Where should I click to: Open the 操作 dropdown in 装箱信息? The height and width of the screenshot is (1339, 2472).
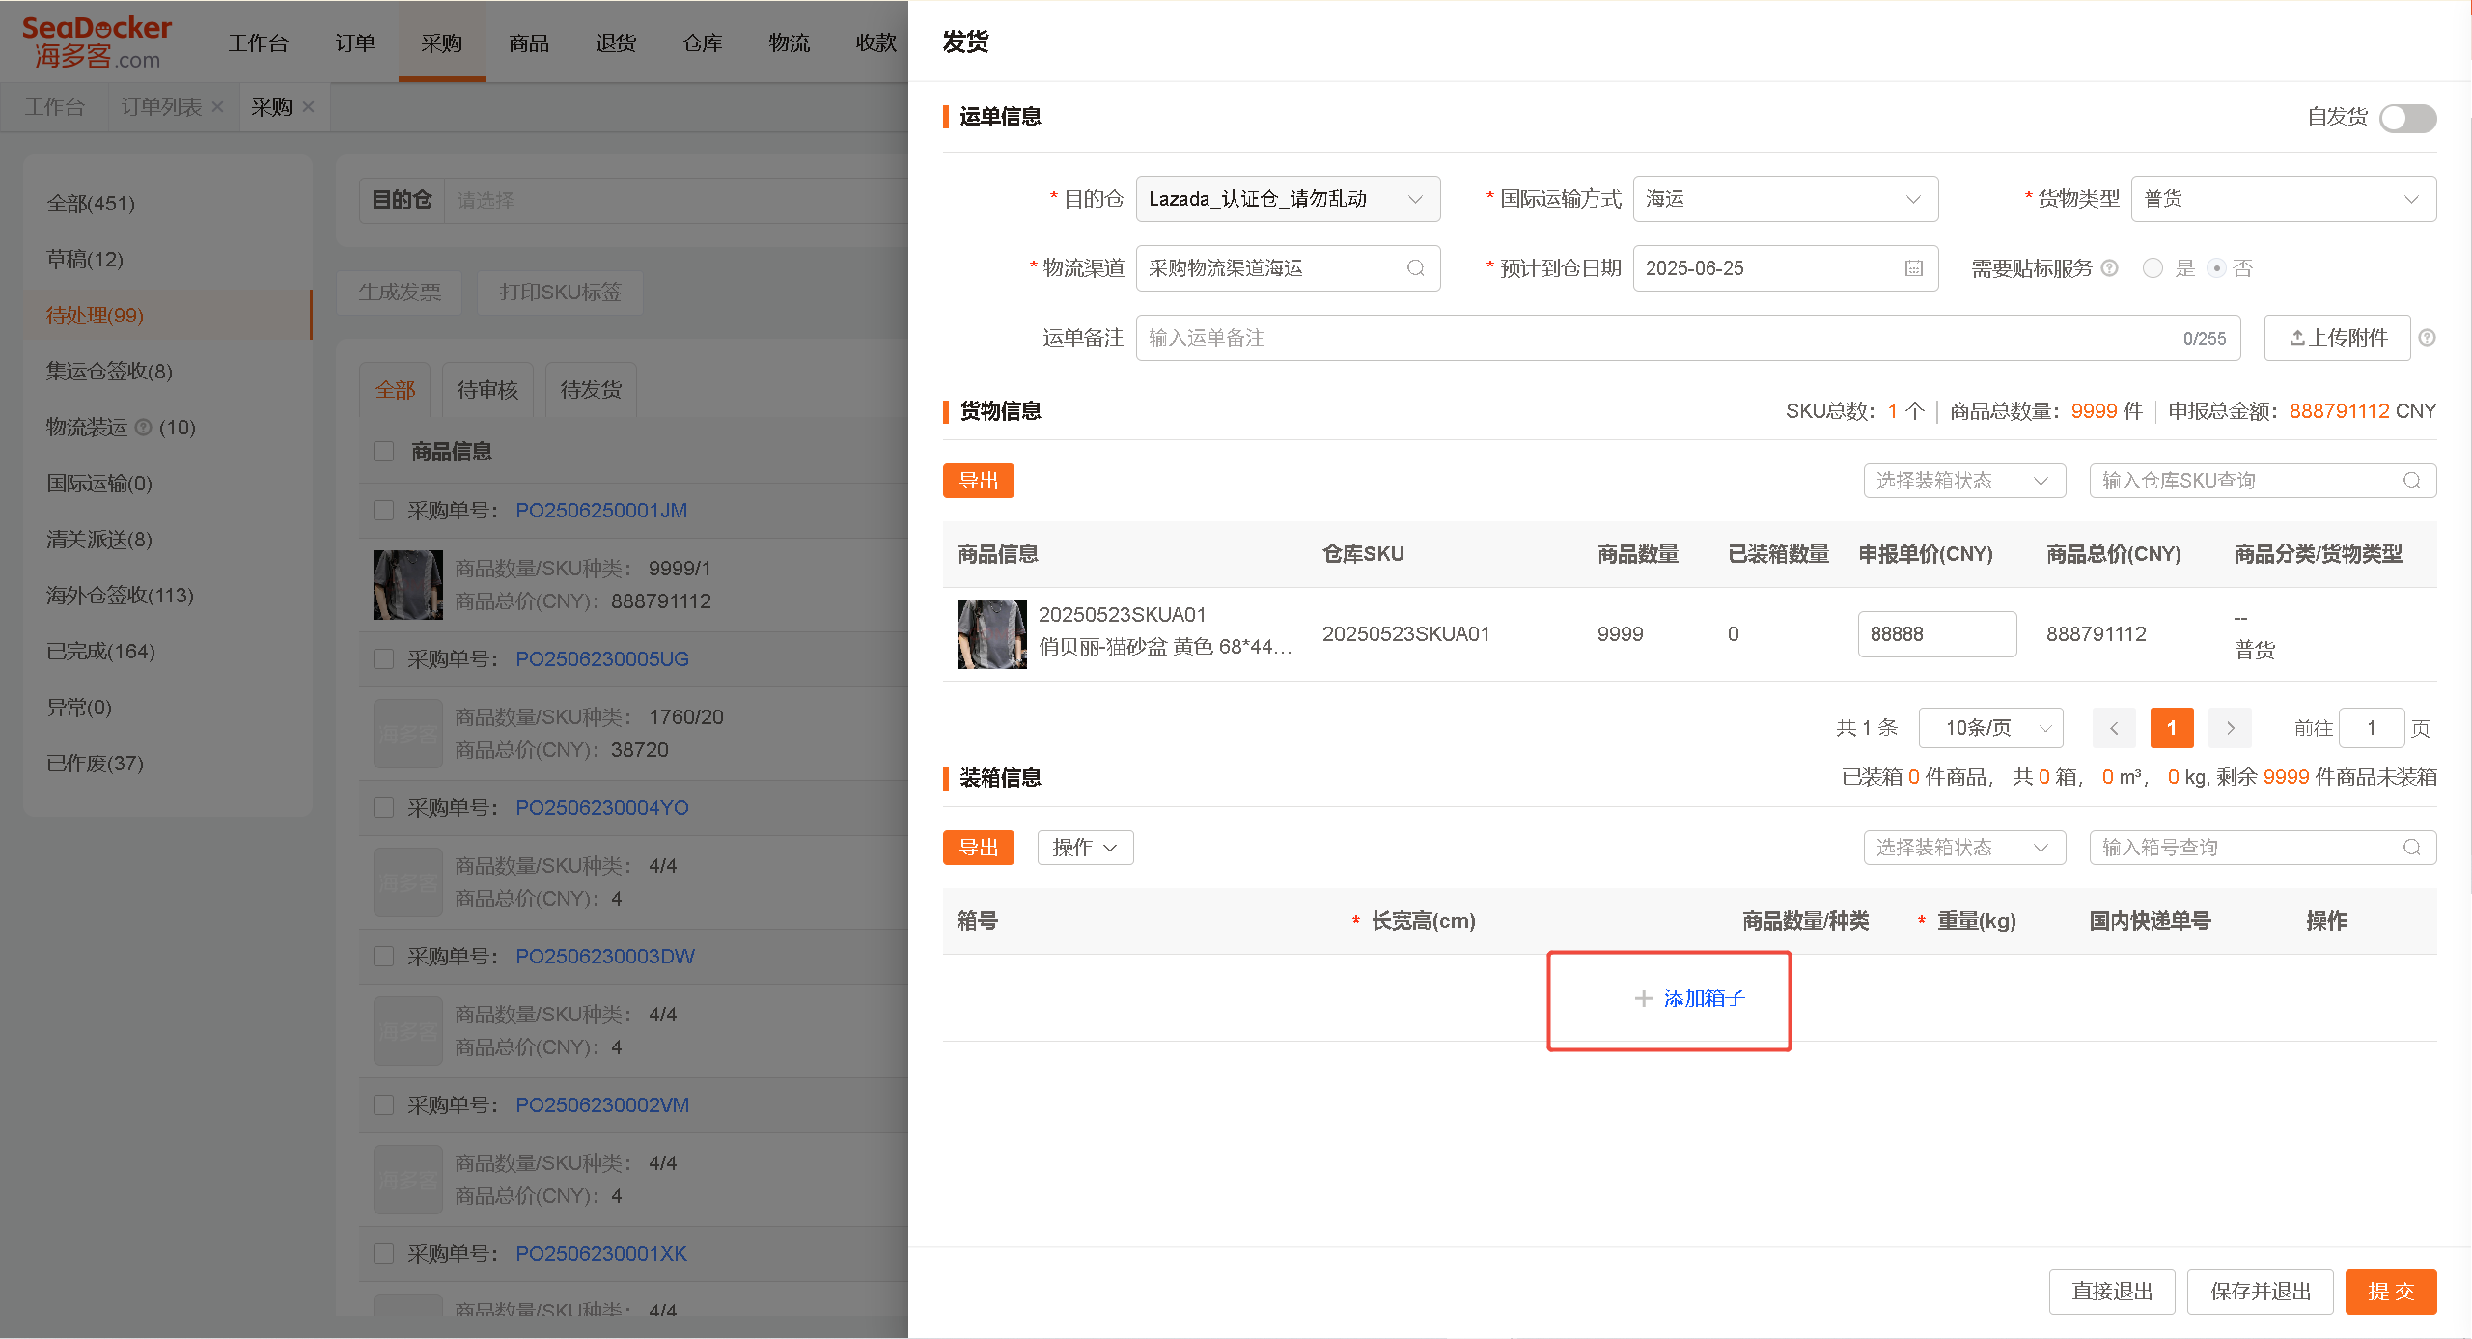[x=1085, y=848]
